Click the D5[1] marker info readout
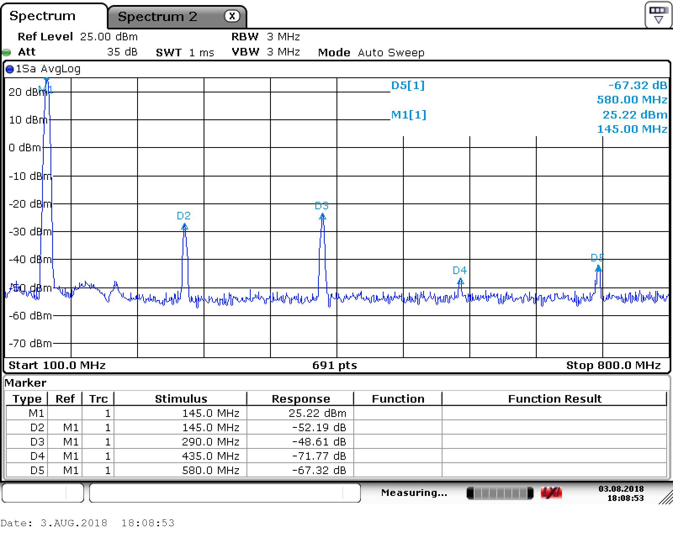673x543 pixels. 529,92
